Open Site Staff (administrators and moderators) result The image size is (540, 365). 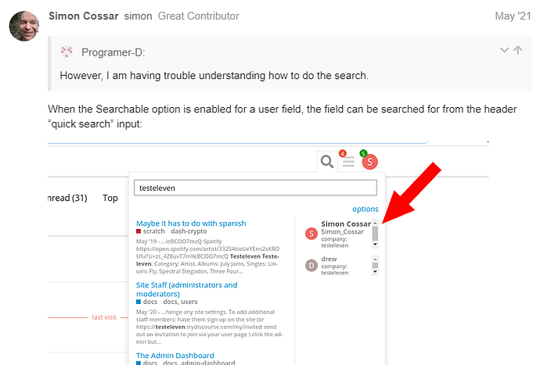click(187, 289)
